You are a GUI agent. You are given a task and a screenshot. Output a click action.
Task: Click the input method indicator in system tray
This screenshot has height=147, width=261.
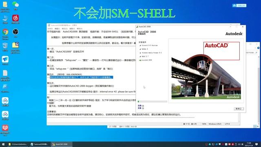(x=242, y=144)
